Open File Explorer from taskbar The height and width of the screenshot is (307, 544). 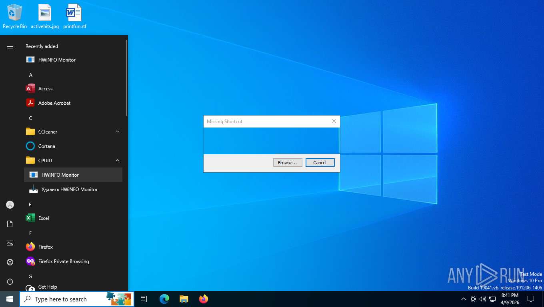184,299
